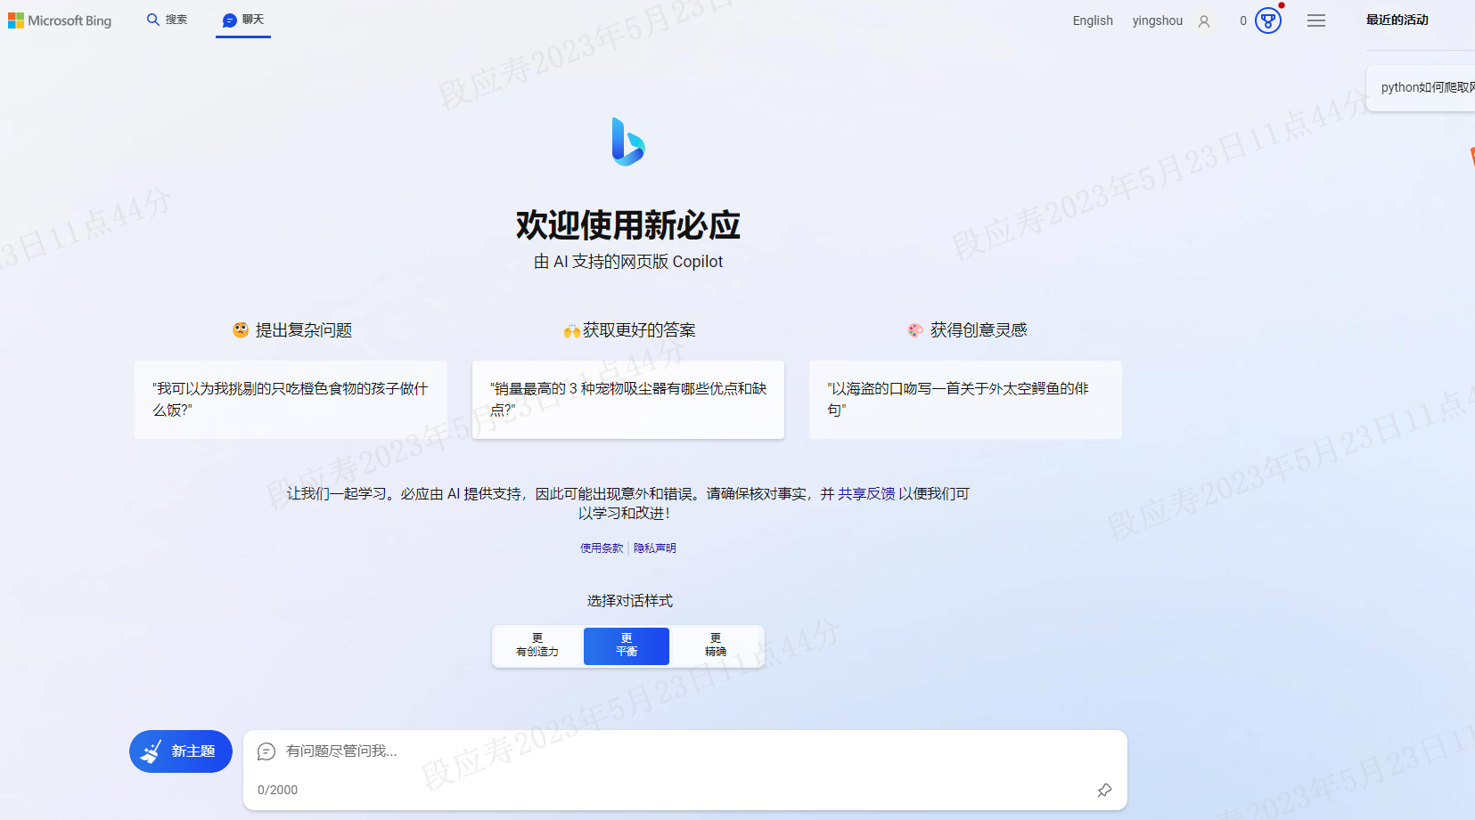
Task: Select 更有创造力 conversation style
Action: click(537, 645)
